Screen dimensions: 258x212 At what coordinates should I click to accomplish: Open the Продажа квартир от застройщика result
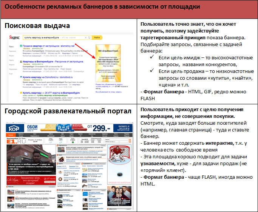pyautogui.click(x=48, y=46)
